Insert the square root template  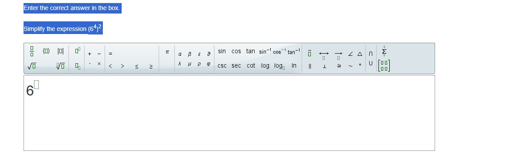[32, 66]
